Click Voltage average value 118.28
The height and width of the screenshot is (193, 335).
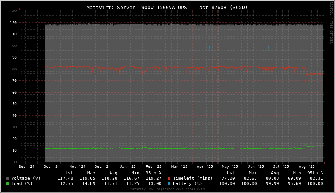click(x=110, y=178)
